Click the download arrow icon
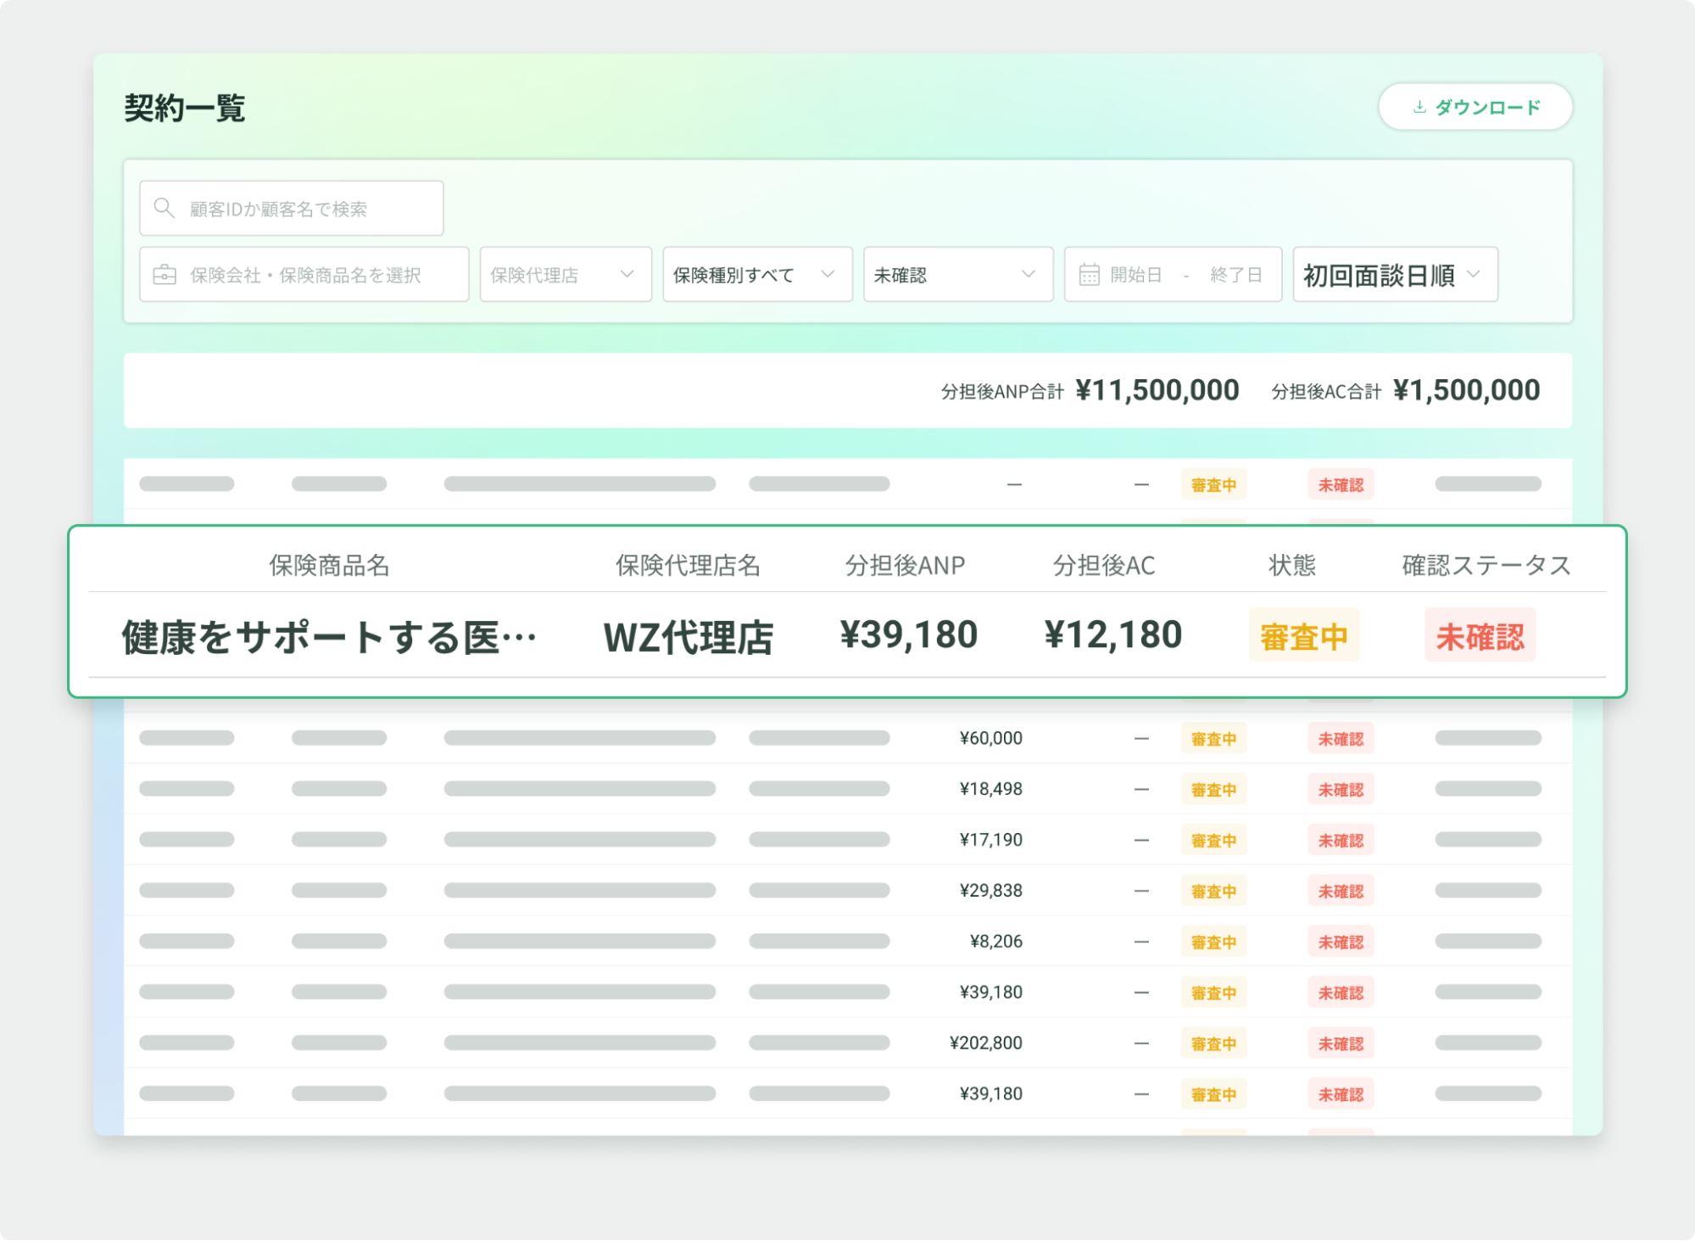1695x1241 pixels. tap(1419, 107)
